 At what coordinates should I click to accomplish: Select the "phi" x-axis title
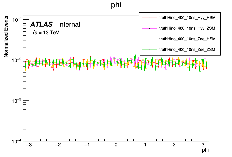(206, 151)
